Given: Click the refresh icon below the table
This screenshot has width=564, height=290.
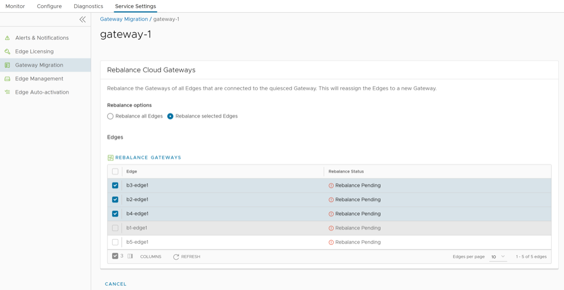Looking at the screenshot, I should (176, 256).
